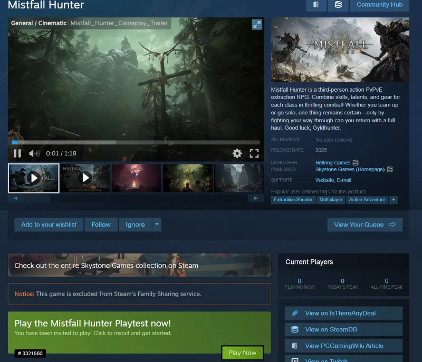This screenshot has width=422, height=362.
Task: Click the left arrow of thumbnail strip
Action: (15, 198)
